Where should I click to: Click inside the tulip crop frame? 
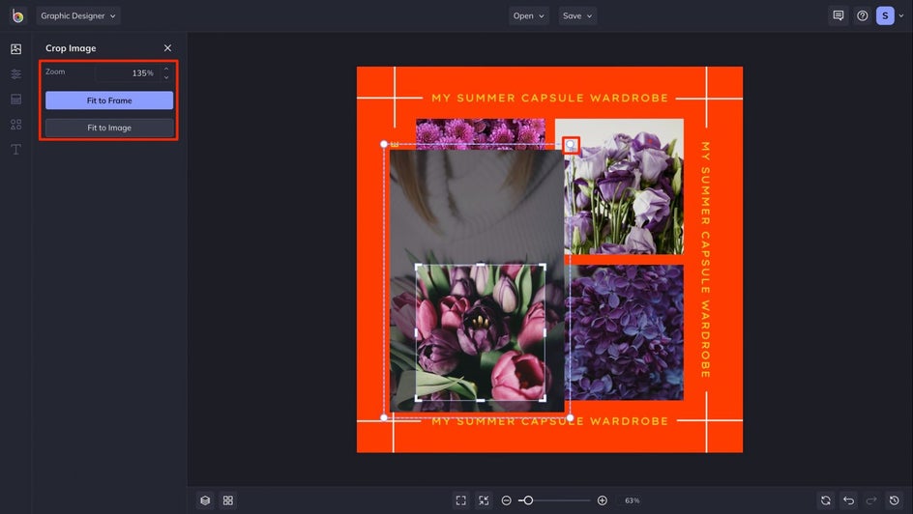481,332
